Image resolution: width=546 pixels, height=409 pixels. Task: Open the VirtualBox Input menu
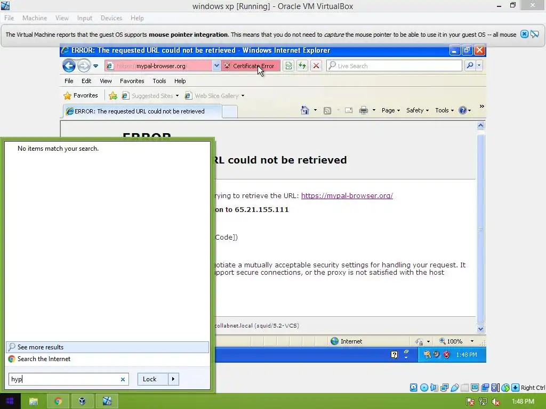[85, 18]
